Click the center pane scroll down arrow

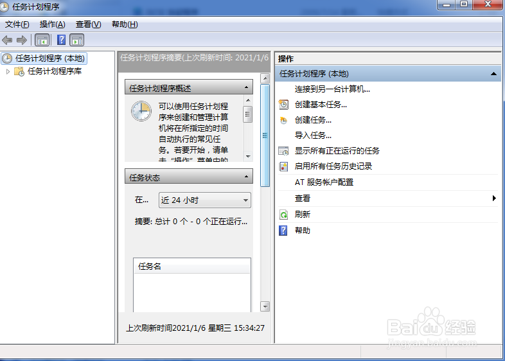click(x=265, y=306)
